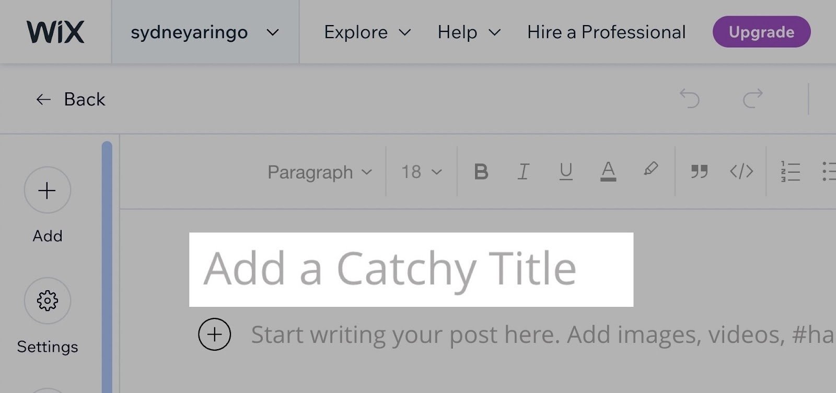The height and width of the screenshot is (393, 836).
Task: Click the Hire a Professional link
Action: 606,32
